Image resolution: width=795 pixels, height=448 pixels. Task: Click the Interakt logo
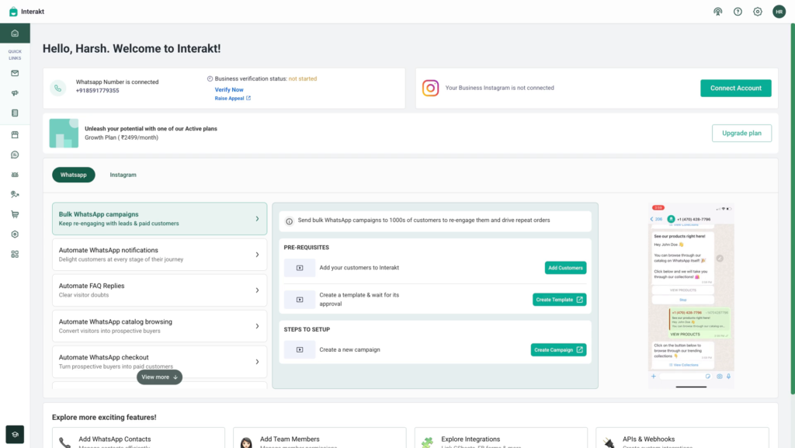click(x=27, y=12)
